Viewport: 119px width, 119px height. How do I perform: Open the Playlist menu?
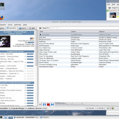[3, 25]
